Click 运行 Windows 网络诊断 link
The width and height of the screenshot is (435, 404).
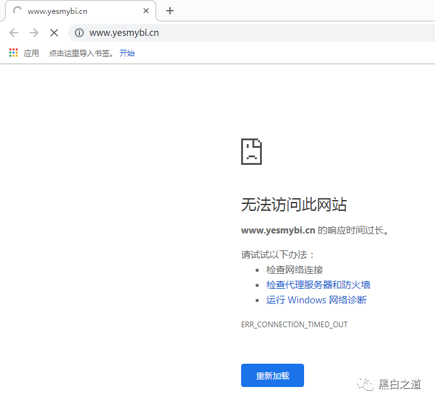316,300
